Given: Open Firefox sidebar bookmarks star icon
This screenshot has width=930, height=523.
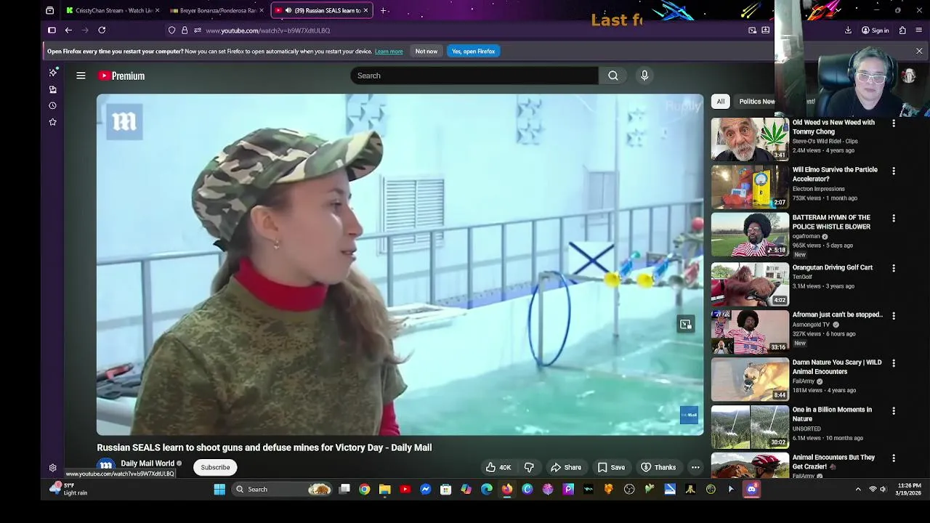Looking at the screenshot, I should (52, 122).
